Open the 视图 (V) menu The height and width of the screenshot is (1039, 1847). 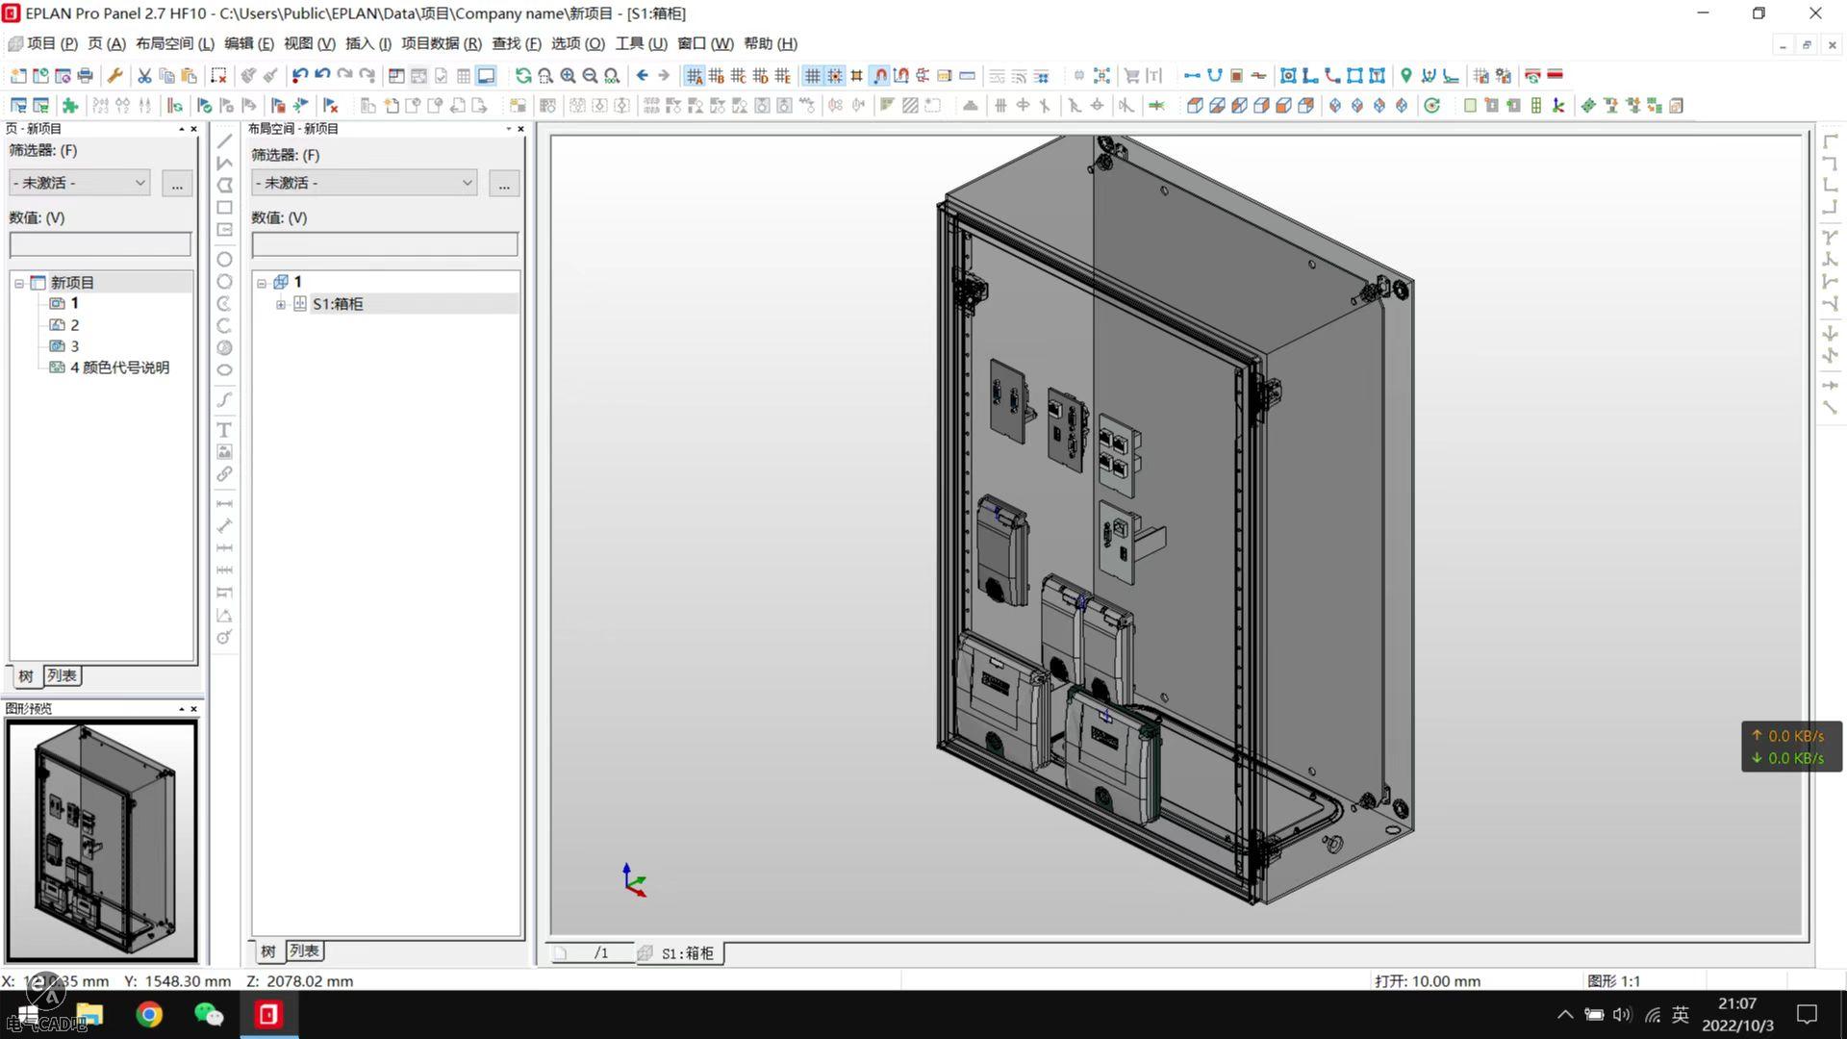pos(310,43)
